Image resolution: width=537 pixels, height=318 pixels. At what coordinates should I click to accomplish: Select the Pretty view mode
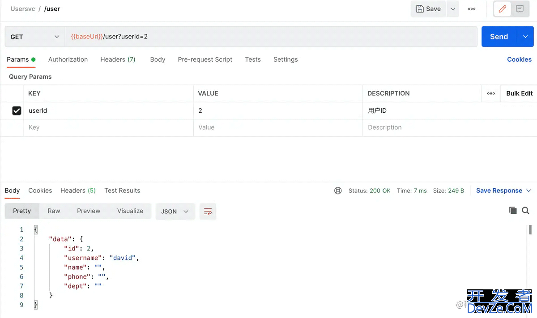(x=22, y=211)
